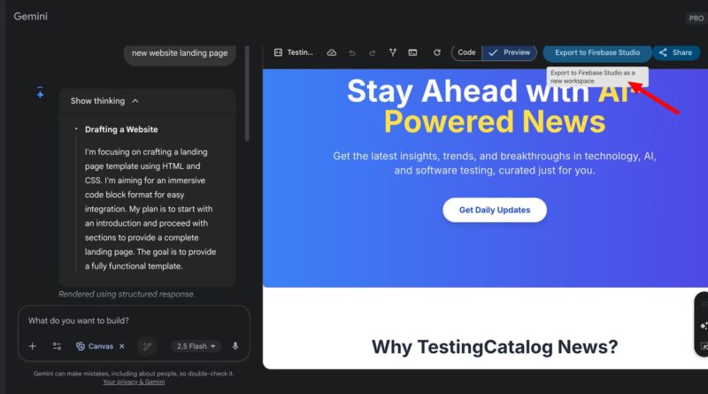Click 'Why TestingCatalog News?' heading
The height and width of the screenshot is (394, 708).
point(495,347)
